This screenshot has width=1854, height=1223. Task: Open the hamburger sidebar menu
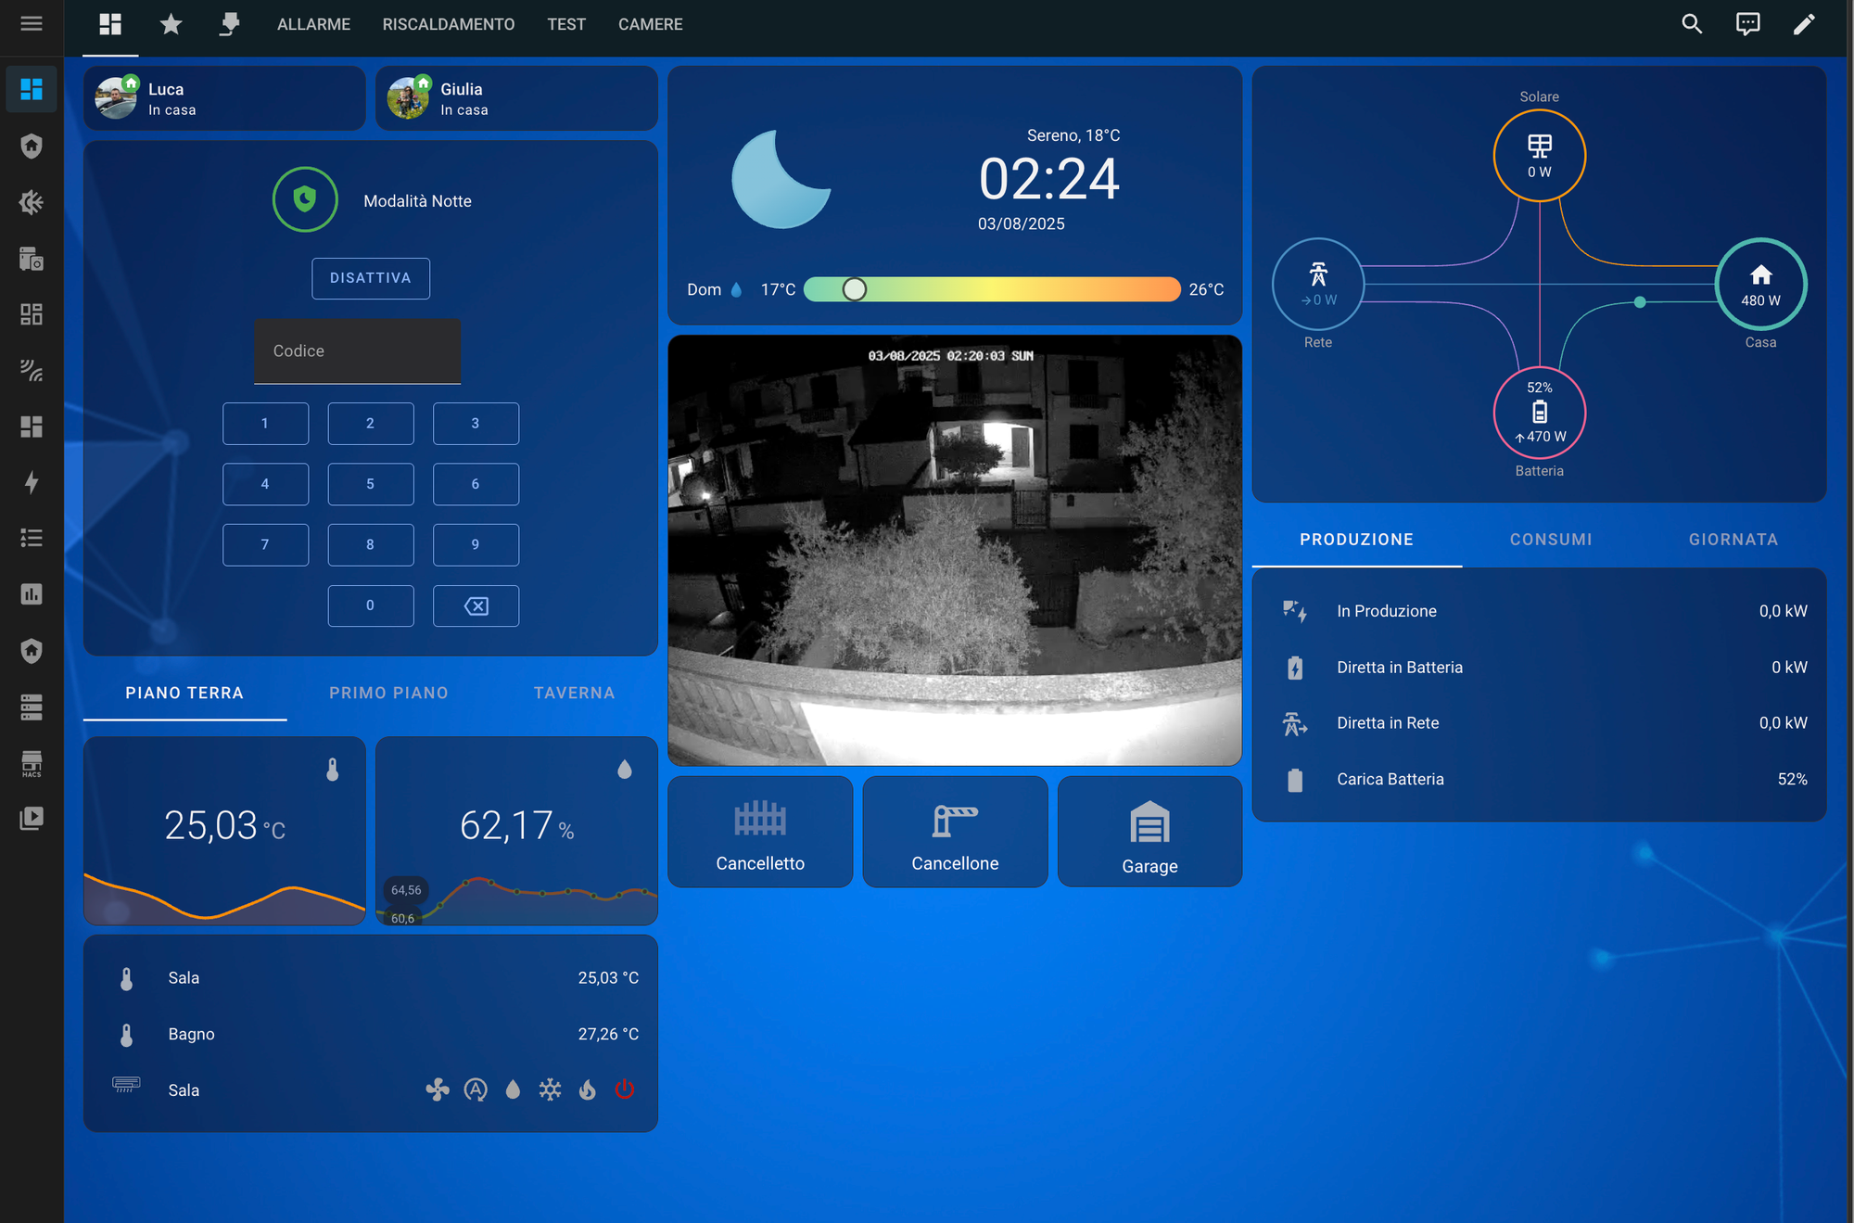[x=32, y=24]
